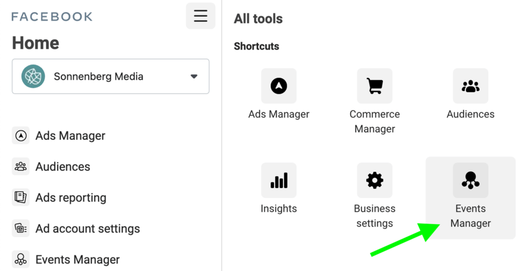Click the Business settings shortcut label
This screenshot has height=271, width=519.
click(x=375, y=216)
